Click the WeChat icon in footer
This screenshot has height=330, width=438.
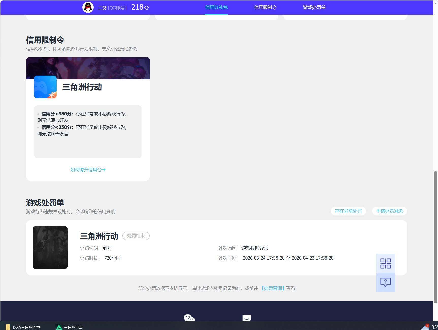(189, 318)
